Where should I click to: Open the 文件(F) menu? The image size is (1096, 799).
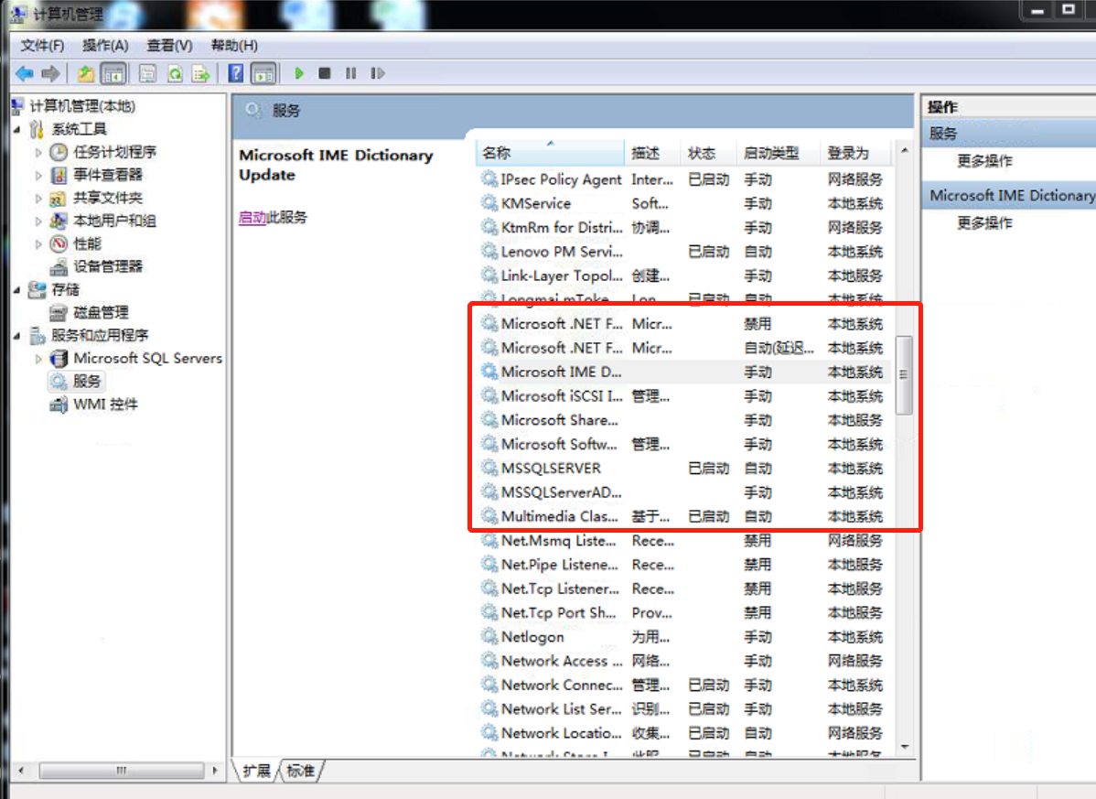[x=42, y=46]
